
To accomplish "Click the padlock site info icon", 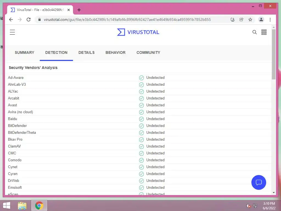I will [40, 20].
